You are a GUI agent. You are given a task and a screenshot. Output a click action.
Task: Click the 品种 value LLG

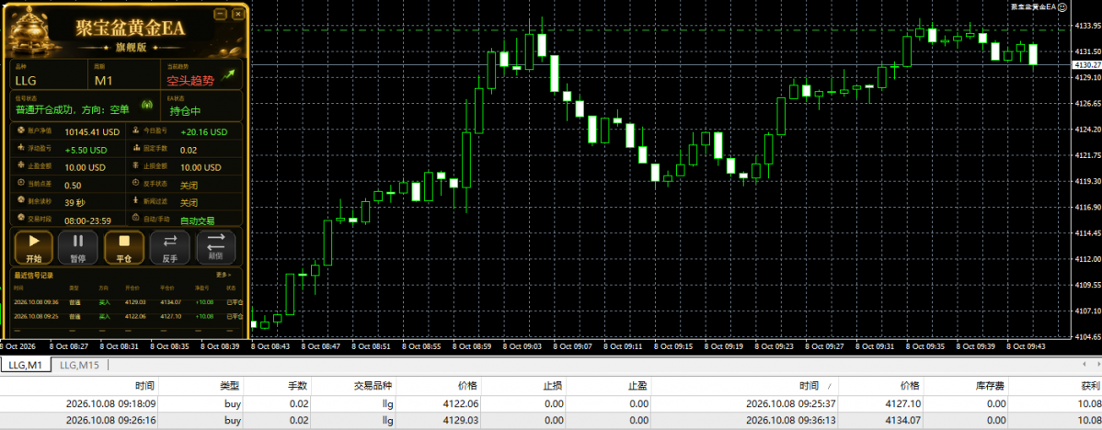(x=25, y=81)
